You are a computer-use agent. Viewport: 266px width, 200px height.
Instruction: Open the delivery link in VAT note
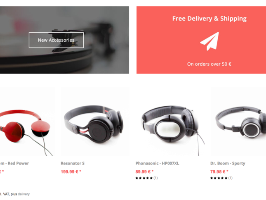[24, 194]
